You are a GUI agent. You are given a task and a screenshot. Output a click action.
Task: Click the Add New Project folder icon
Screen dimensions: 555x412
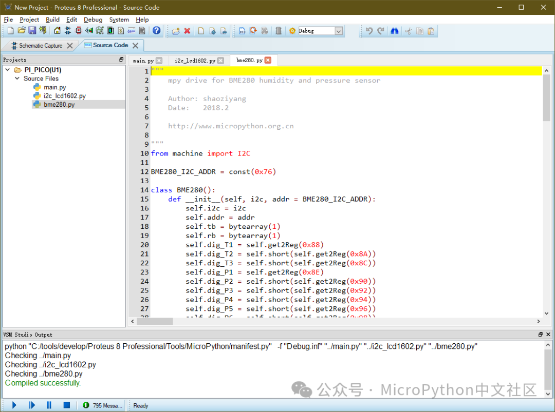point(176,31)
